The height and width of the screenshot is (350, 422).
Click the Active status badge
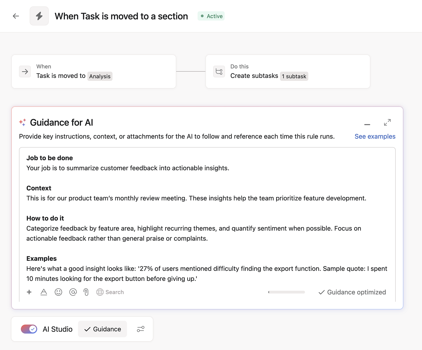[211, 16]
